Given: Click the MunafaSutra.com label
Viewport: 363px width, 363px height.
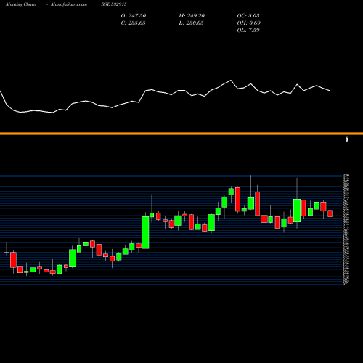Looking at the screenshot, I should pyautogui.click(x=69, y=4).
